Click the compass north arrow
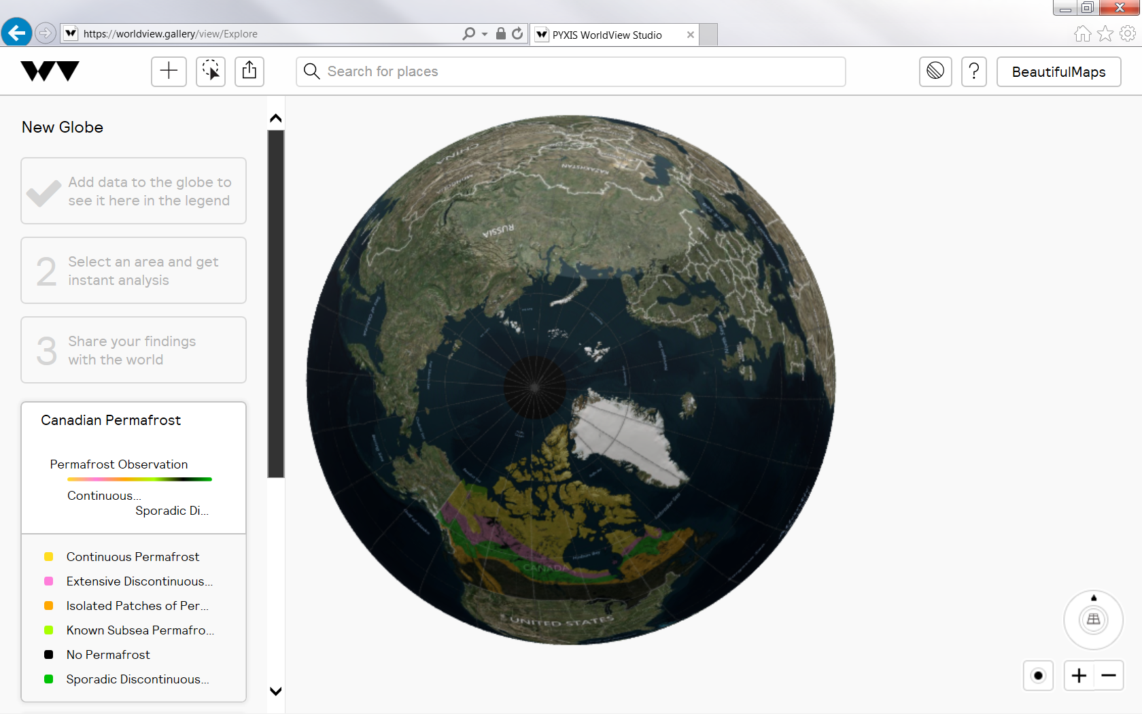1142x714 pixels. (1094, 598)
